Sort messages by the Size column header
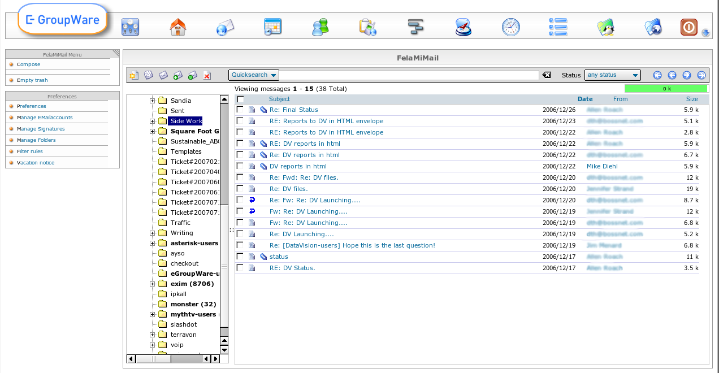This screenshot has width=719, height=373. [x=692, y=99]
